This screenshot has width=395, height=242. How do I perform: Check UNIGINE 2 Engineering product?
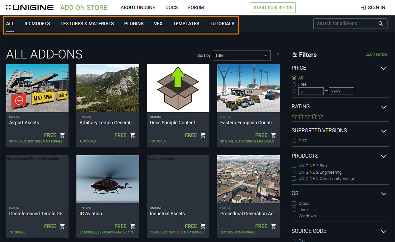pos(294,172)
